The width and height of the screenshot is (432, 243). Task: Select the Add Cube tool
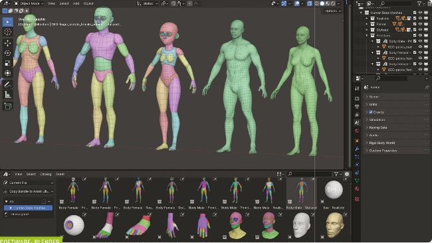click(8, 106)
